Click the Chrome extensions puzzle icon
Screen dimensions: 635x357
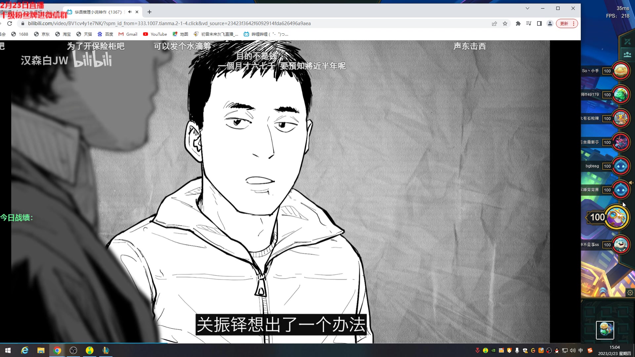pos(518,23)
